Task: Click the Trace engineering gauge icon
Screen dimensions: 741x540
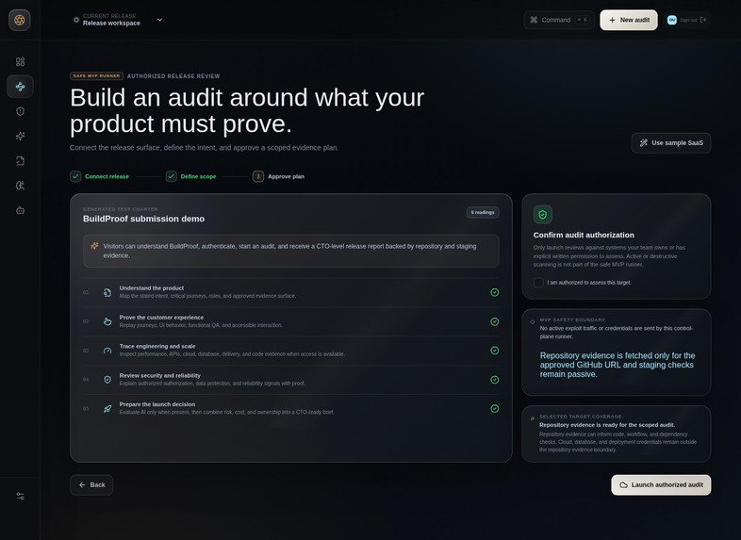Action: [x=107, y=351]
